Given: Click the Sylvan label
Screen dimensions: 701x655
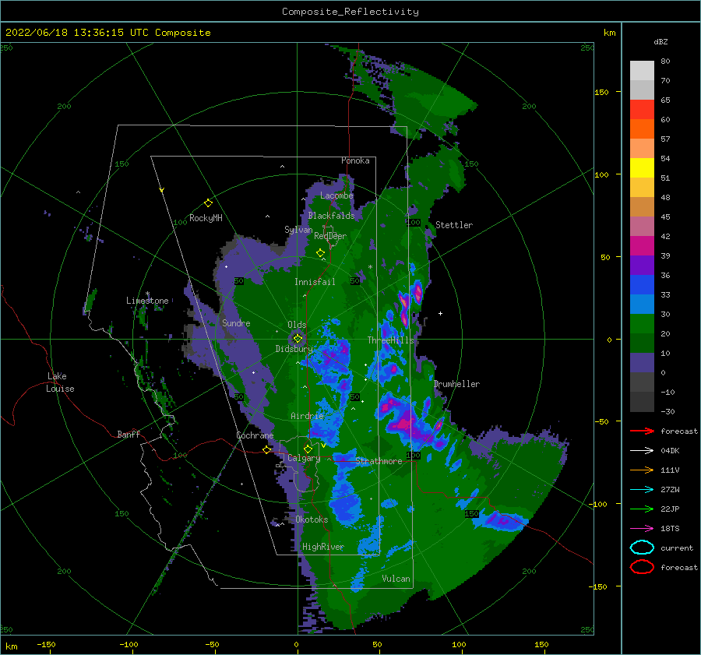Looking at the screenshot, I should tap(298, 230).
